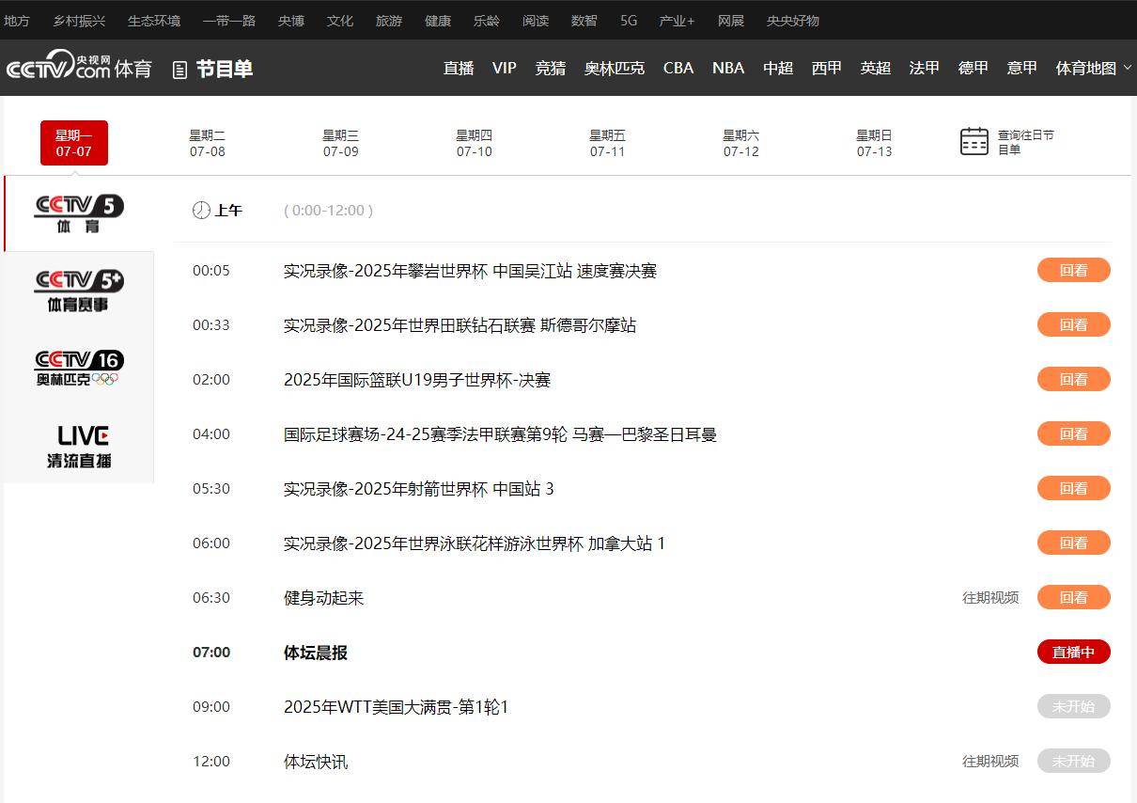This screenshot has width=1137, height=803.
Task: Click 回看 for 国际篮联U19男子世界杯-决赛
Action: [1074, 379]
